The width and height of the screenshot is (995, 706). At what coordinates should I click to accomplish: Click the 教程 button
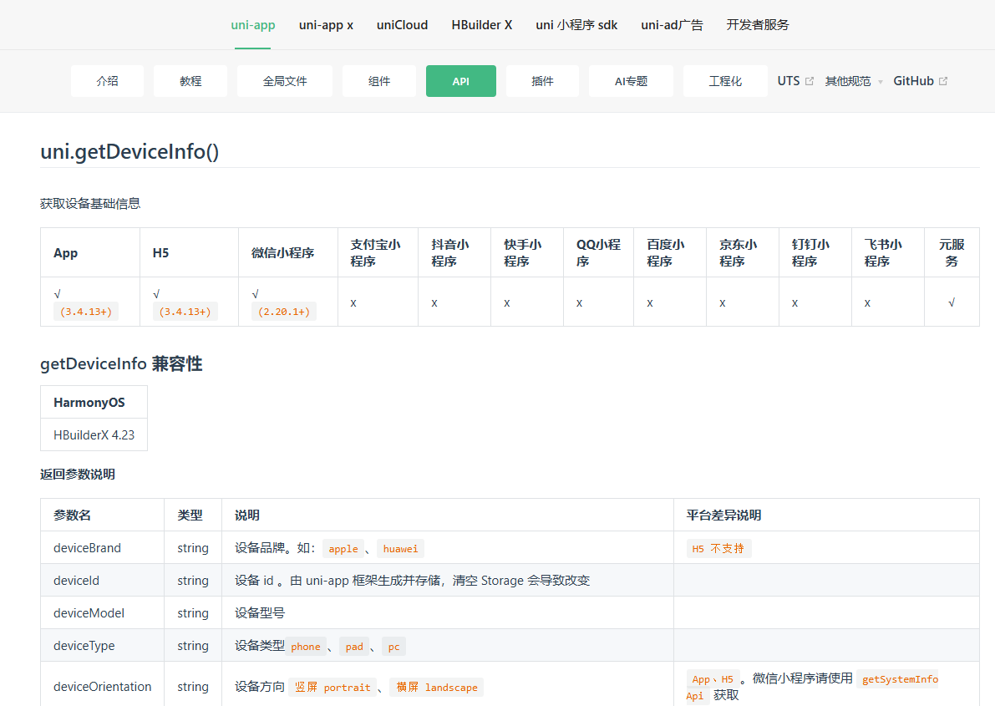coord(190,81)
